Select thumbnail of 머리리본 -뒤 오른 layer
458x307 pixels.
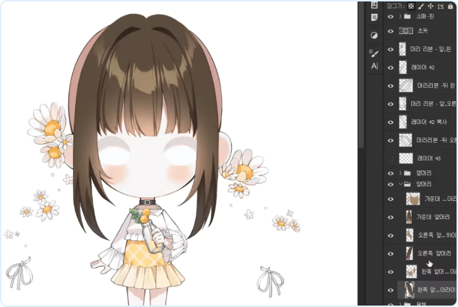coord(406,140)
